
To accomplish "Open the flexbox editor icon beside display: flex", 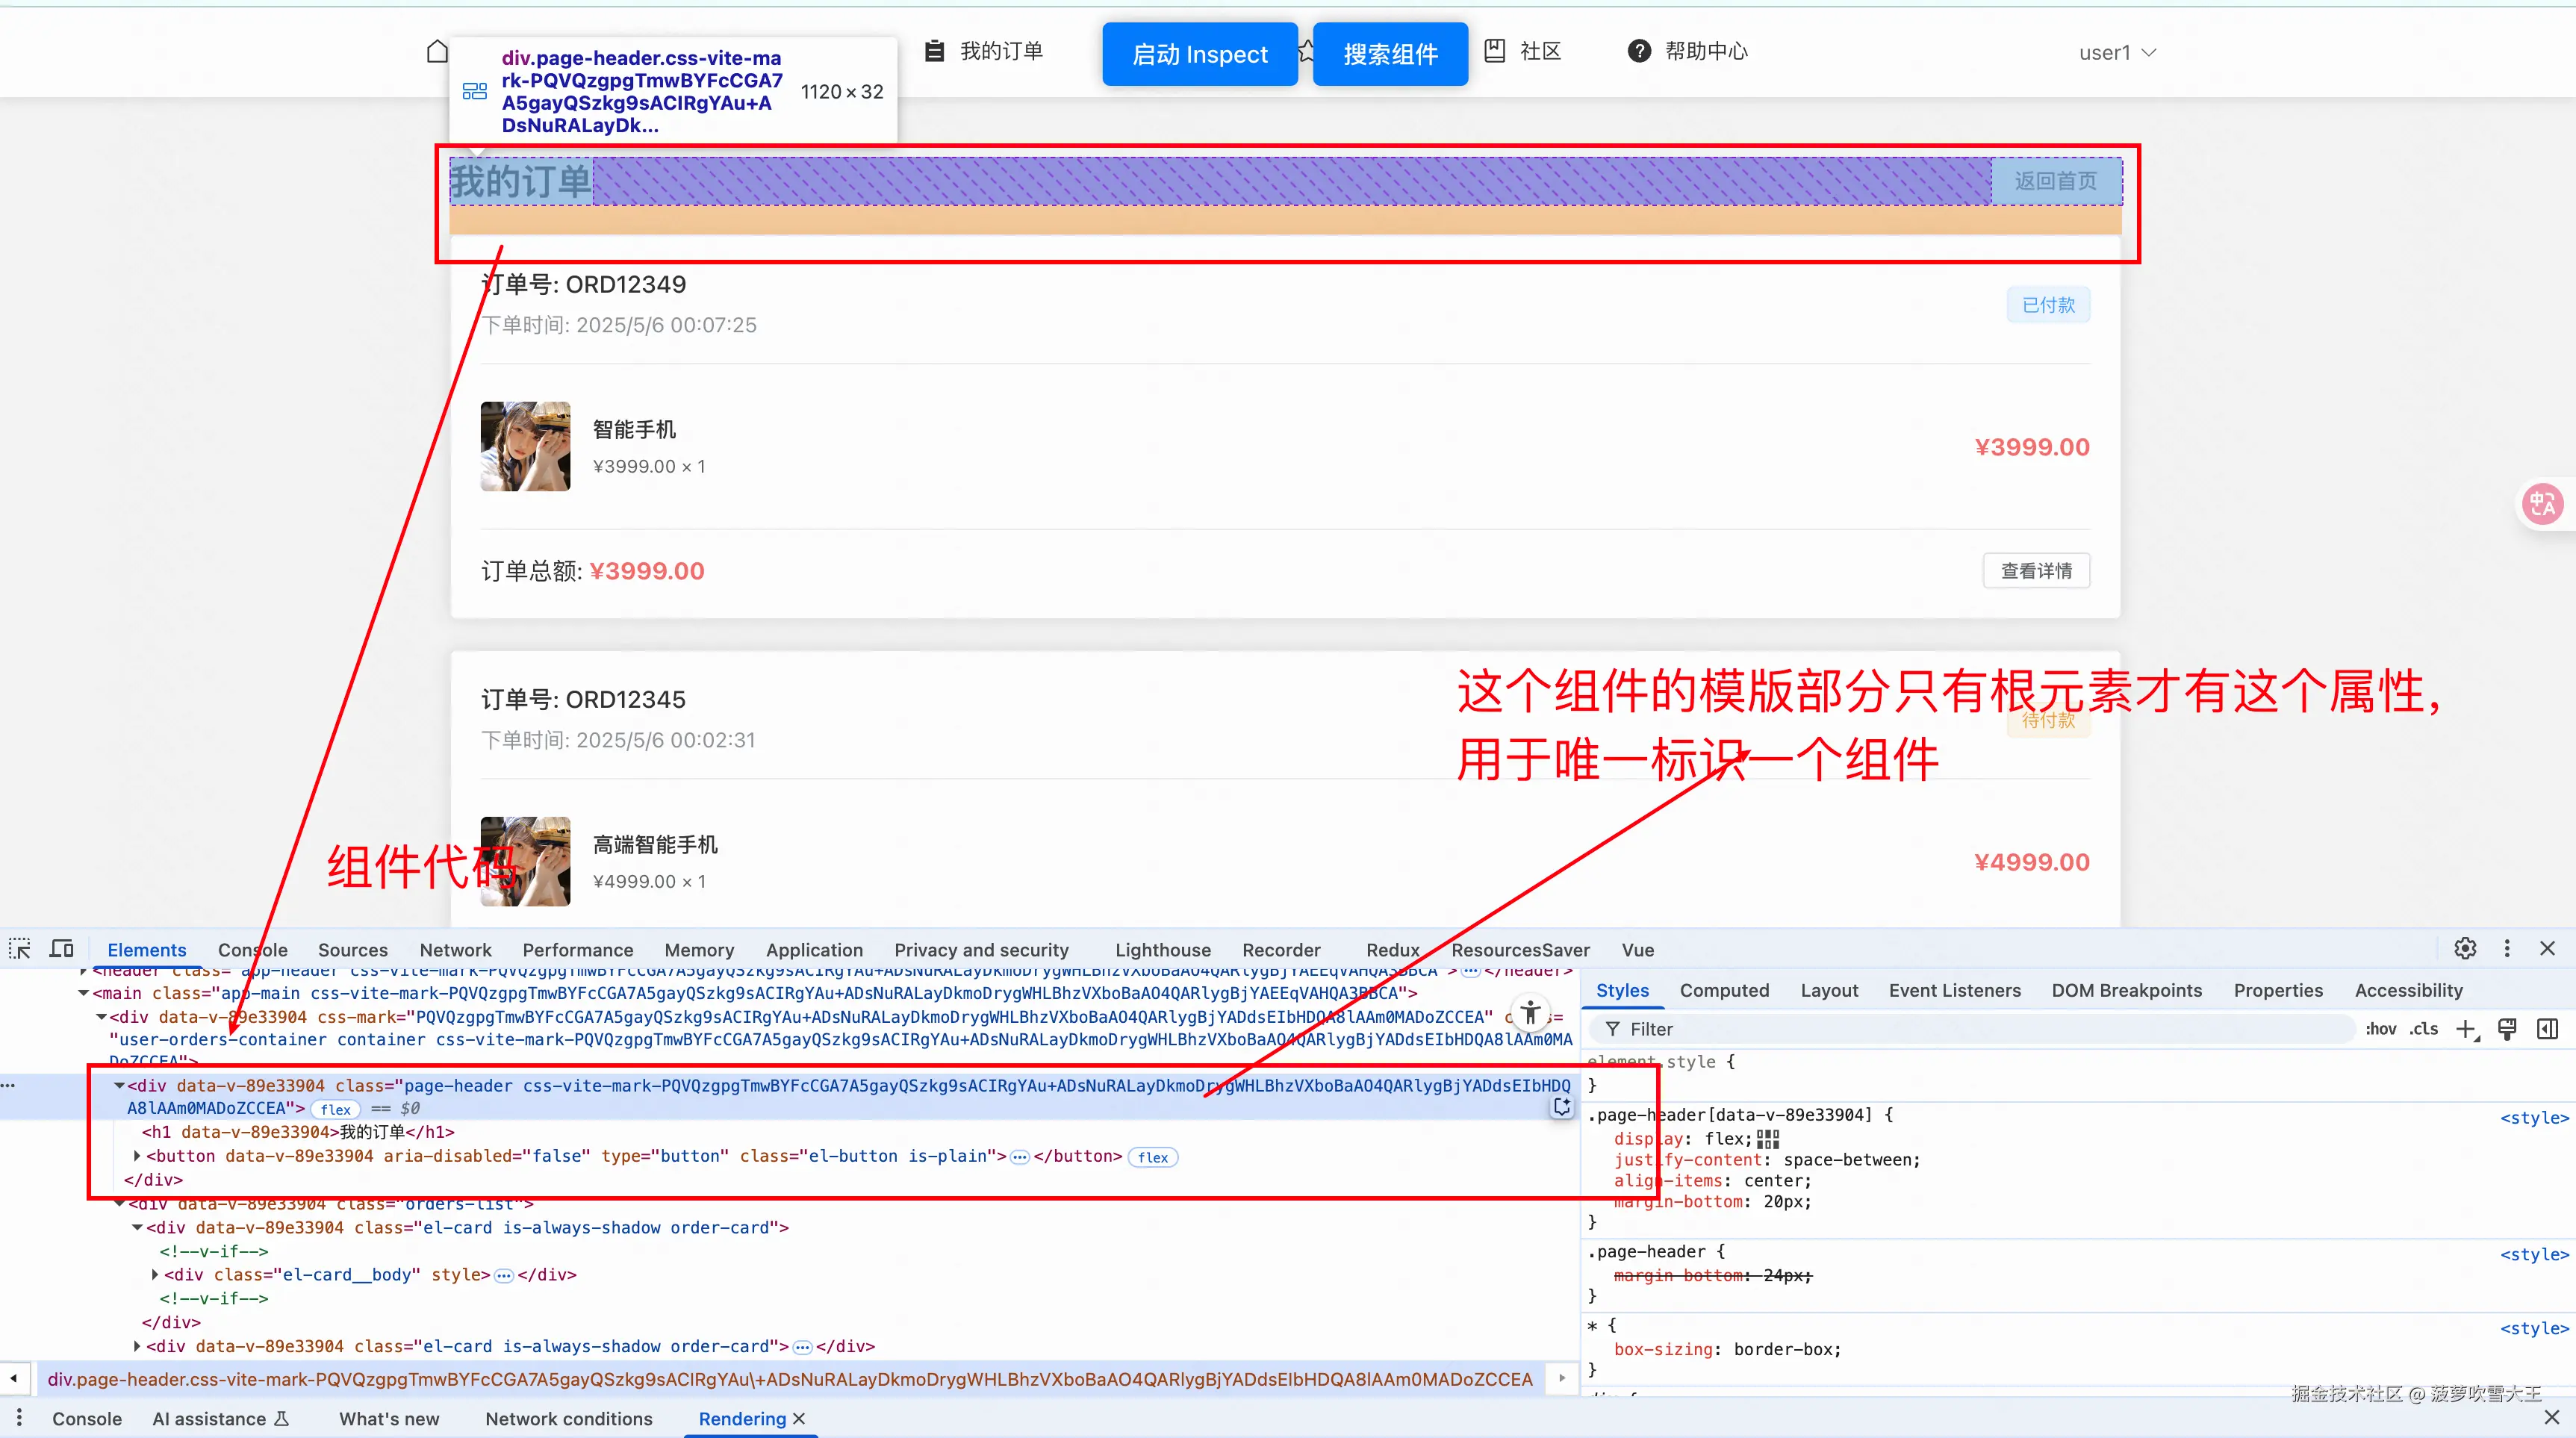I will pyautogui.click(x=1768, y=1139).
